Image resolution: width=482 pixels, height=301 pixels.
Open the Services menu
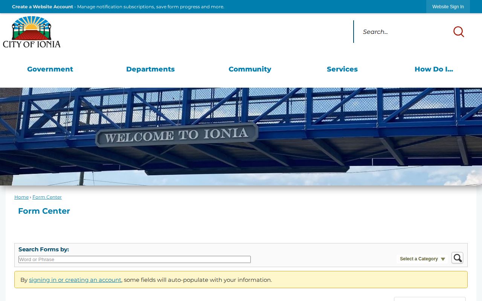pos(342,69)
